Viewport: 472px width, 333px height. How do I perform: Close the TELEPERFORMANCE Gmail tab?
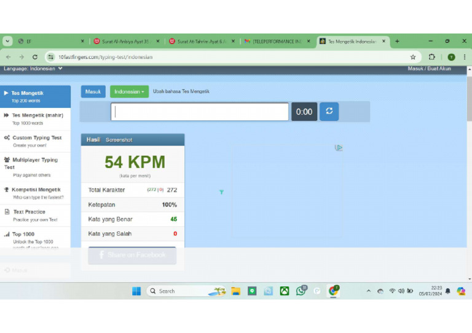click(x=309, y=42)
